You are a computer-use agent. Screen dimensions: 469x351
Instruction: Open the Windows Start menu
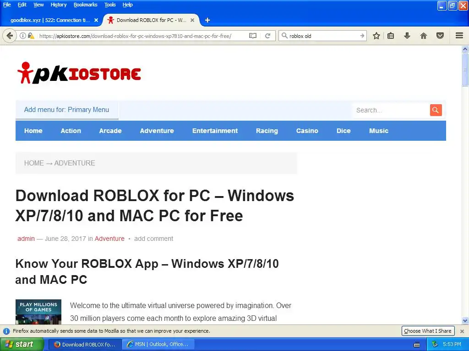(22, 344)
